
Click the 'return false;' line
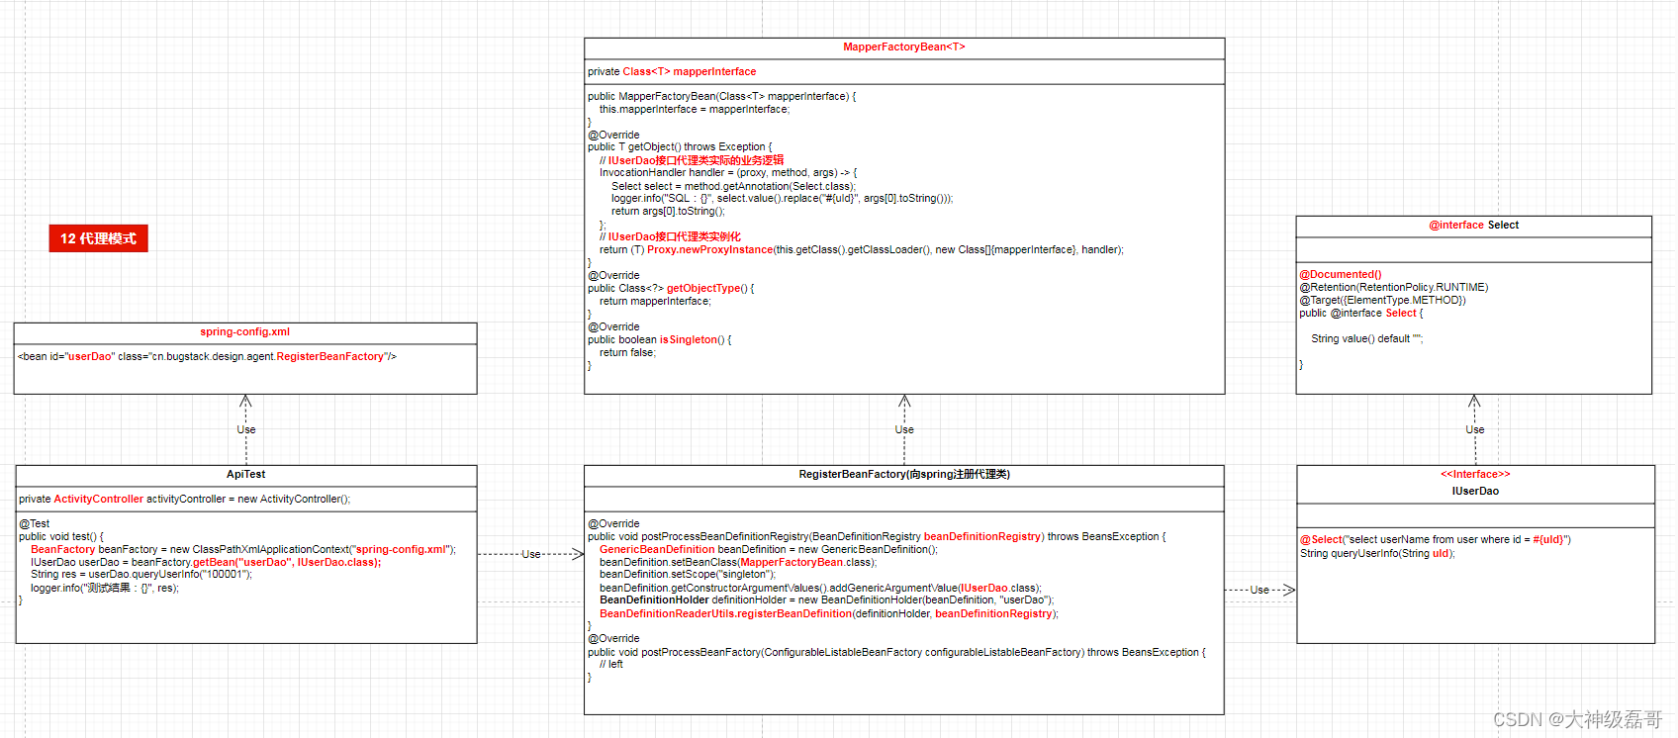point(627,353)
